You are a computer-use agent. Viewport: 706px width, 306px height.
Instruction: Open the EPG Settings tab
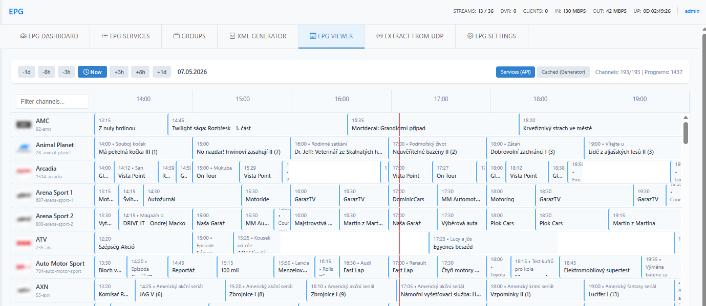coord(491,36)
